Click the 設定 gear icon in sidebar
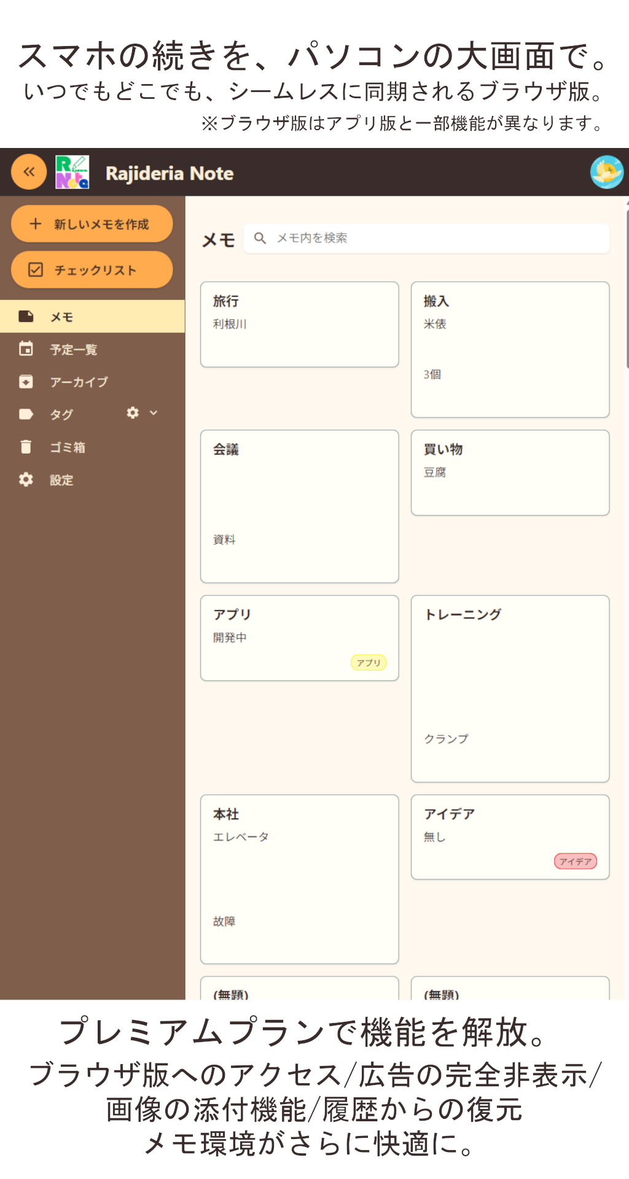Viewport: 629px width, 1179px height. [26, 480]
